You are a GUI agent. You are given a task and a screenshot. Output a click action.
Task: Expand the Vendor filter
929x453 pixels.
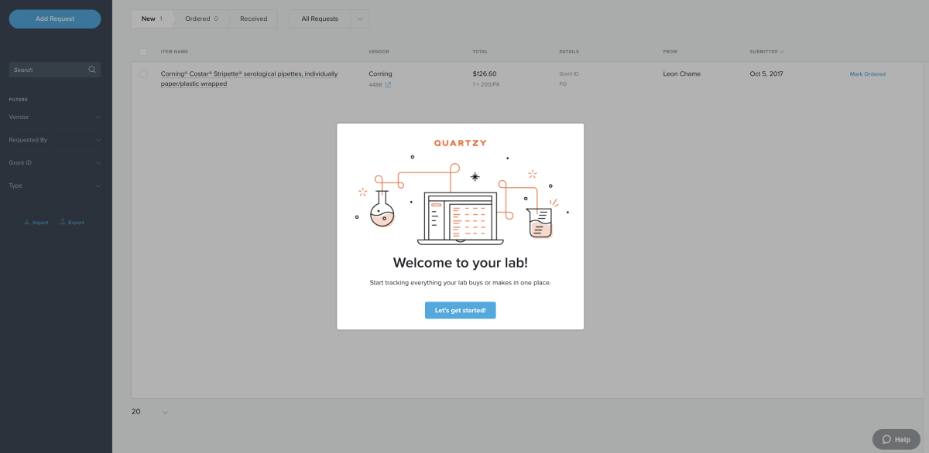(x=55, y=118)
